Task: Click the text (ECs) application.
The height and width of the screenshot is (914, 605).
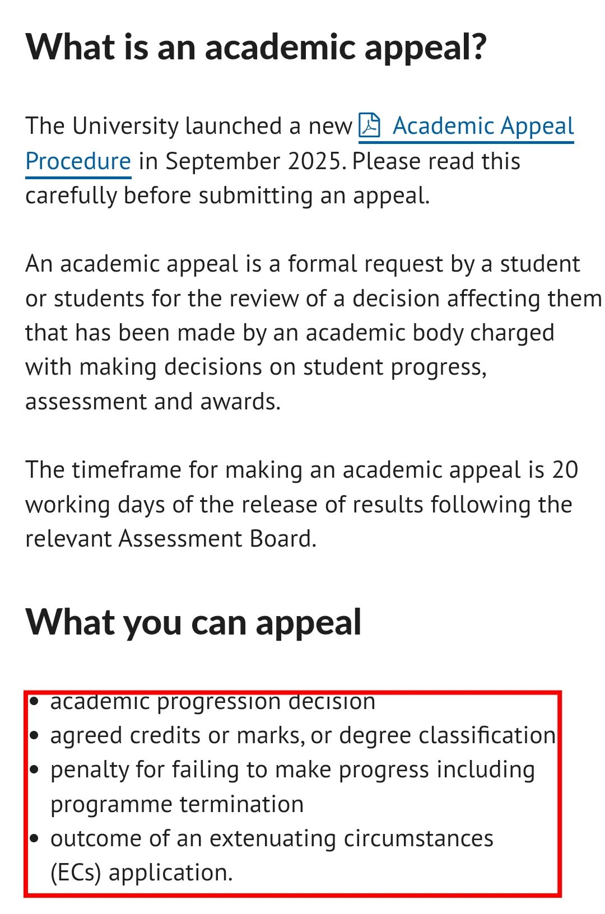Action: pyautogui.click(x=142, y=873)
